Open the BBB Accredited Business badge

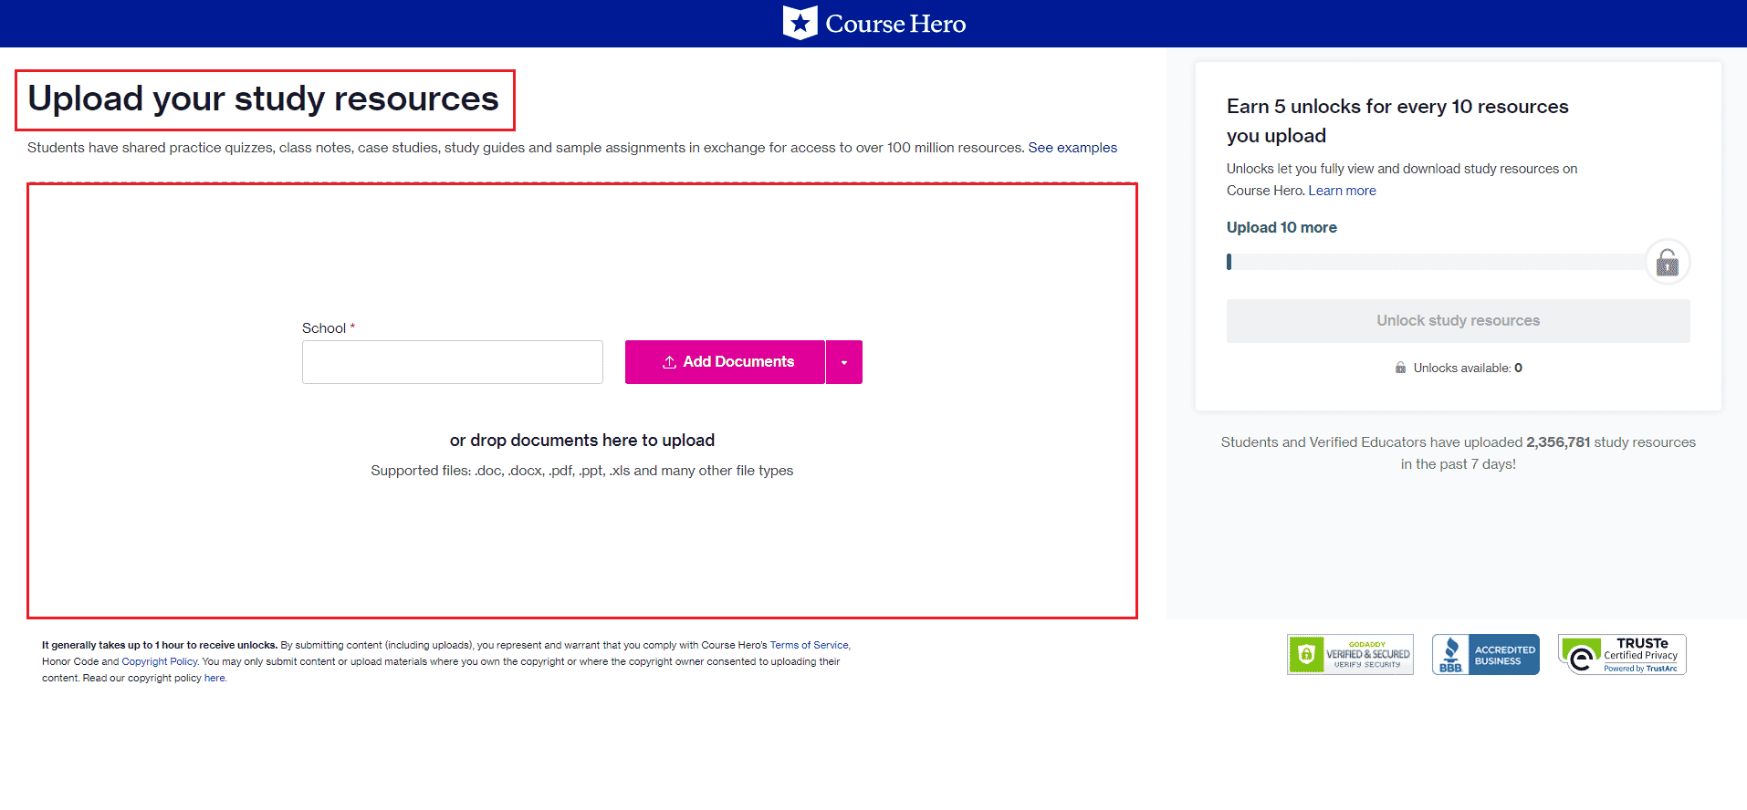coord(1485,655)
